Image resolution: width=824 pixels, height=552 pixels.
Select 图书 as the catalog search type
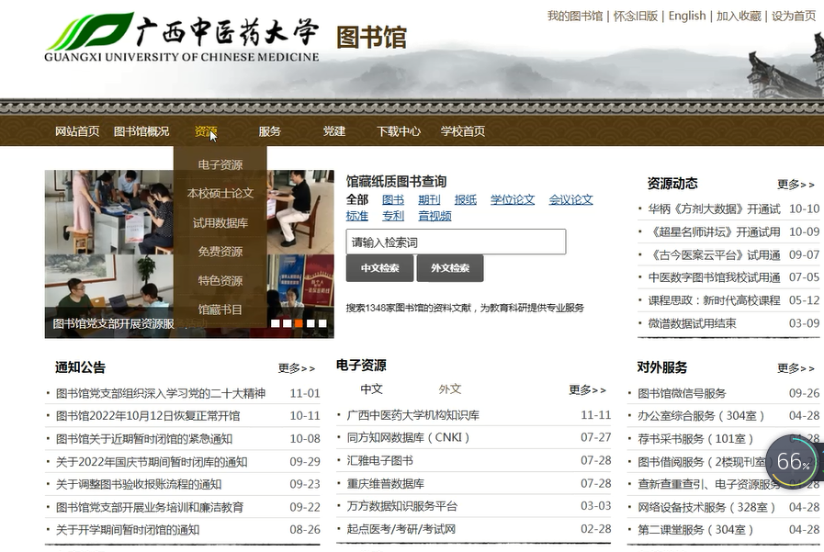[x=393, y=199]
